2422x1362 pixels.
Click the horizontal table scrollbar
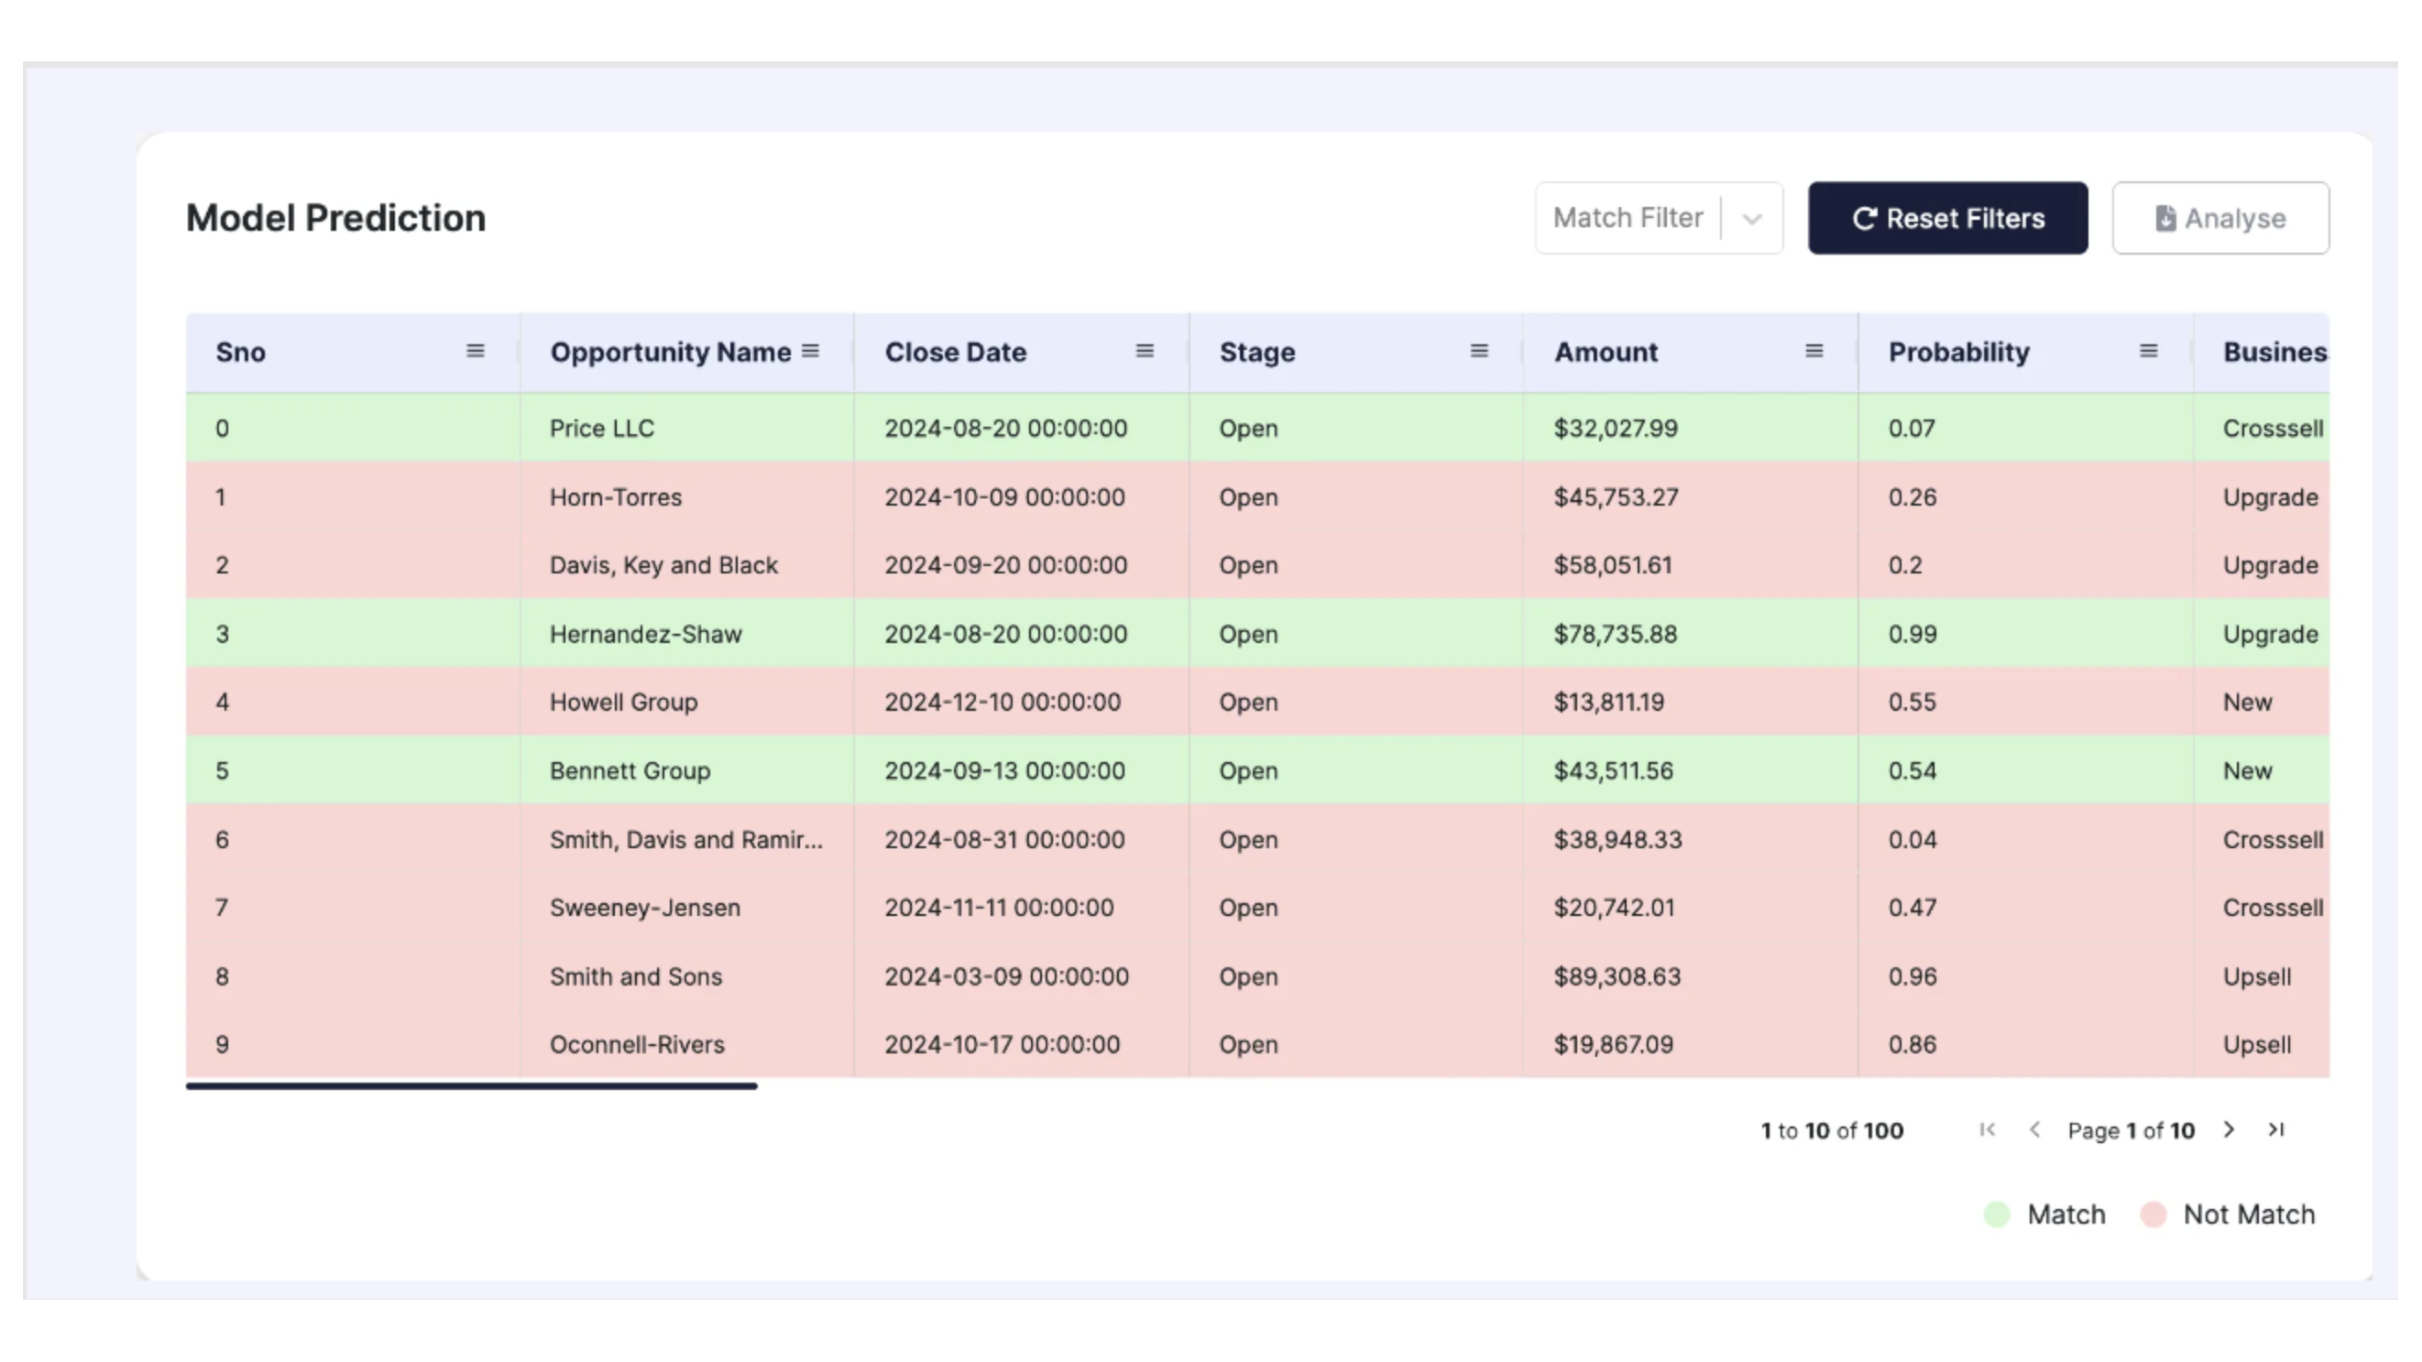click(471, 1085)
